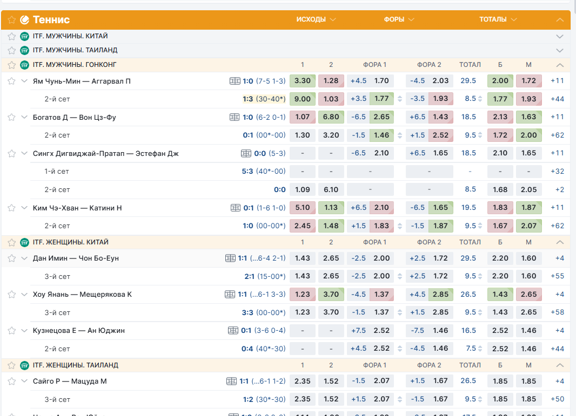Open the ФОРЫ column menu
Viewport: 576px width, 416px height.
point(399,19)
